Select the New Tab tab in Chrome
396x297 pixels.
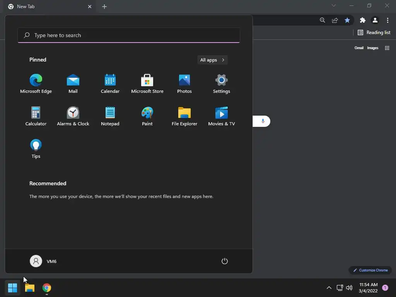click(49, 7)
